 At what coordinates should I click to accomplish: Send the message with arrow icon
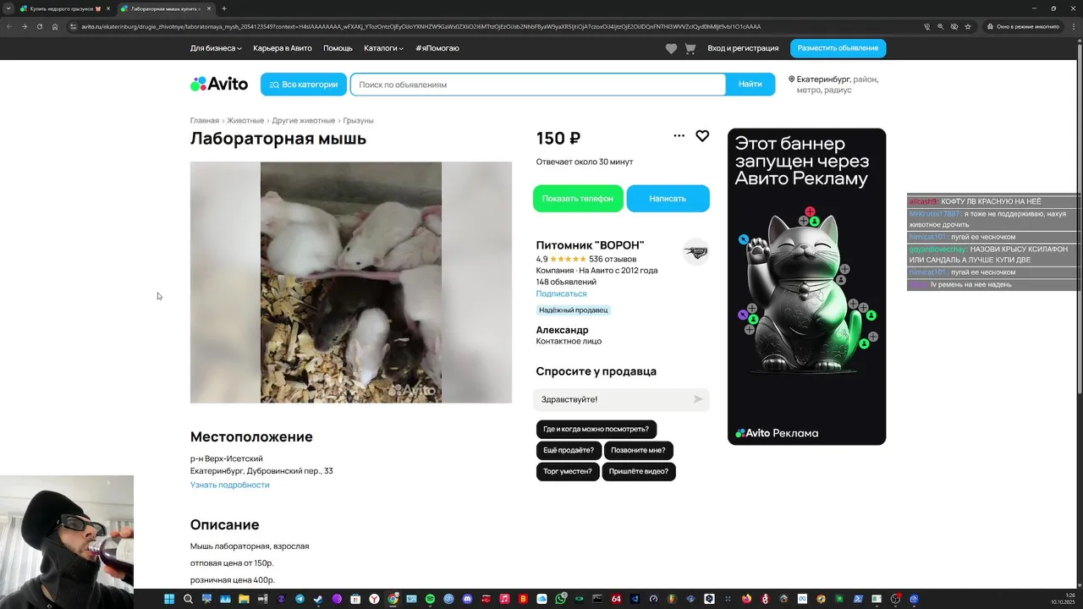[698, 399]
